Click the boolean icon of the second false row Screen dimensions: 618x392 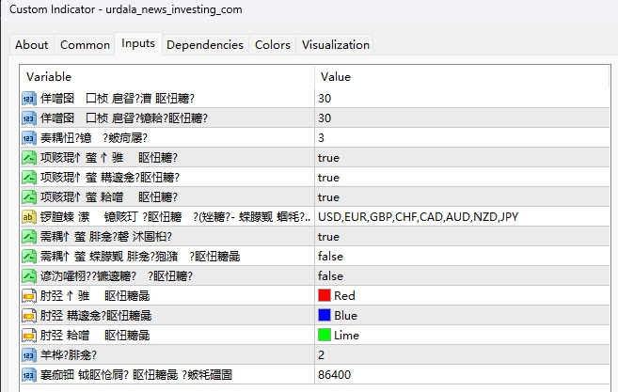tap(29, 275)
